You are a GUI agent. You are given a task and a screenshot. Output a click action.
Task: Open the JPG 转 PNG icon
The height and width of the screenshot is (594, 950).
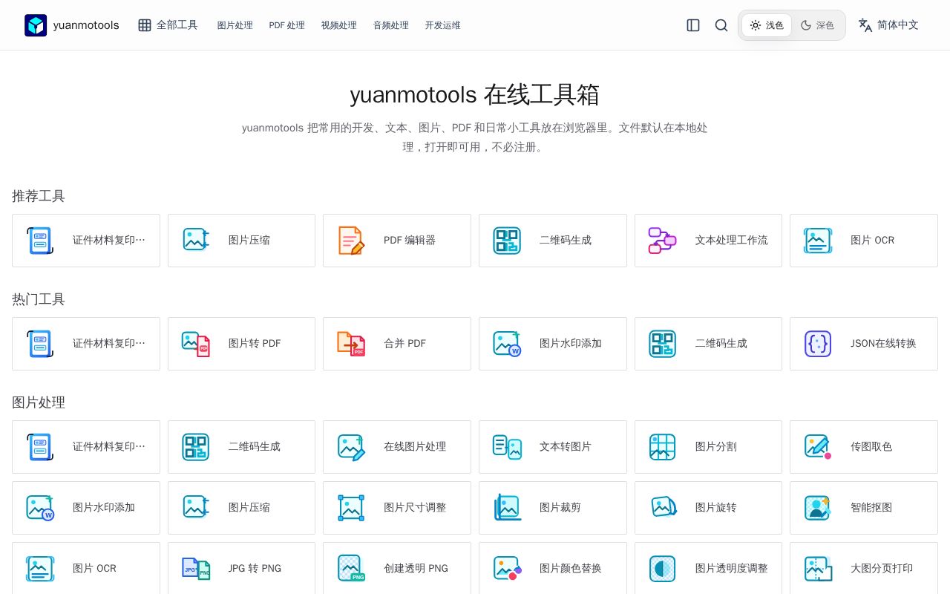click(x=196, y=569)
